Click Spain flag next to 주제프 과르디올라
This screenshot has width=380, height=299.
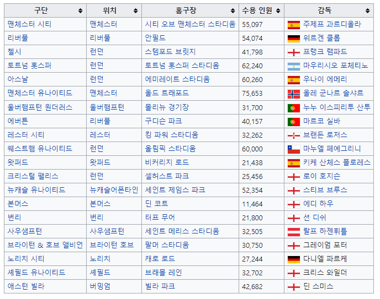click(294, 25)
